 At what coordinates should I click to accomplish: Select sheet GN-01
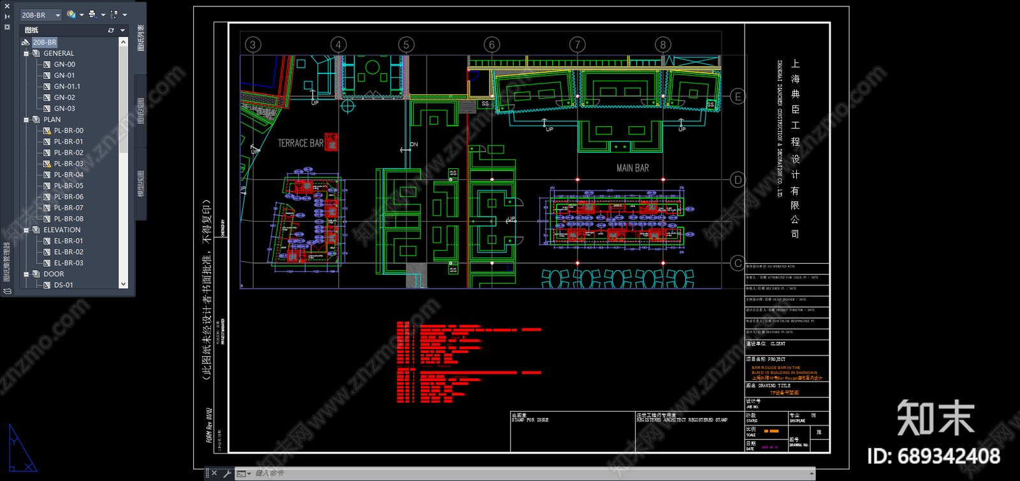64,75
